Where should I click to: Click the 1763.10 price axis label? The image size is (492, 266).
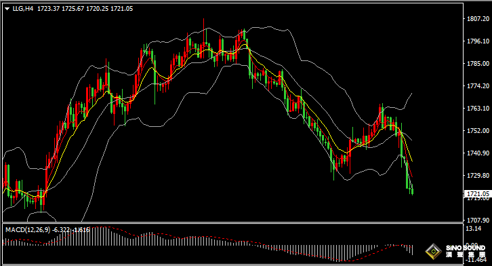(478, 109)
